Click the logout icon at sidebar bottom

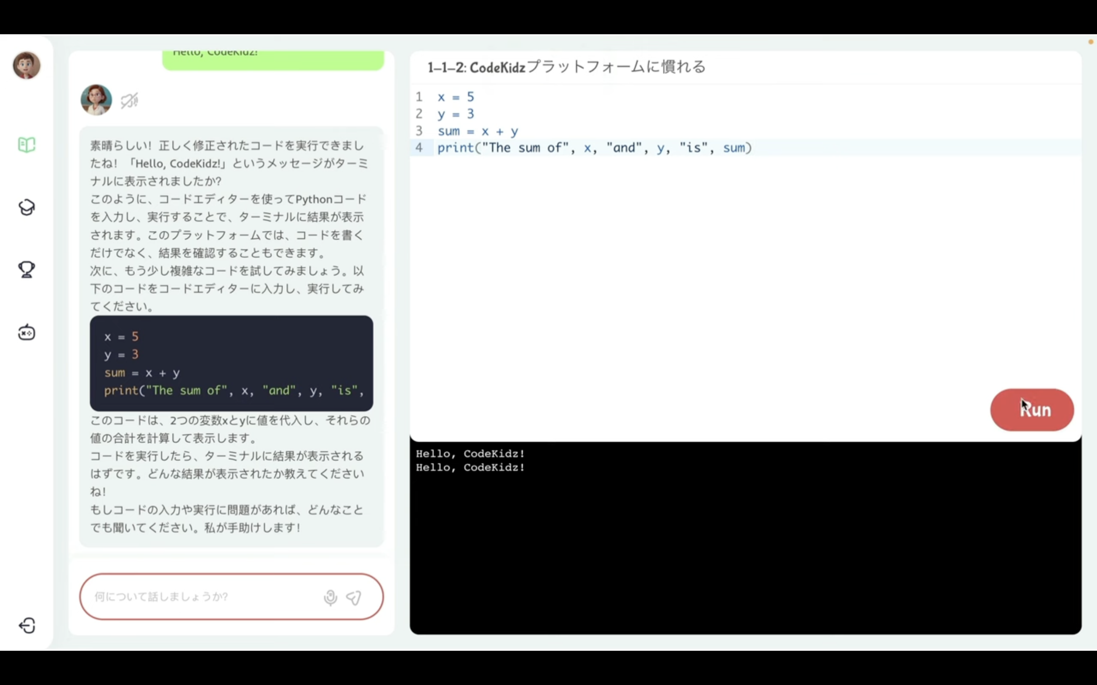point(27,626)
